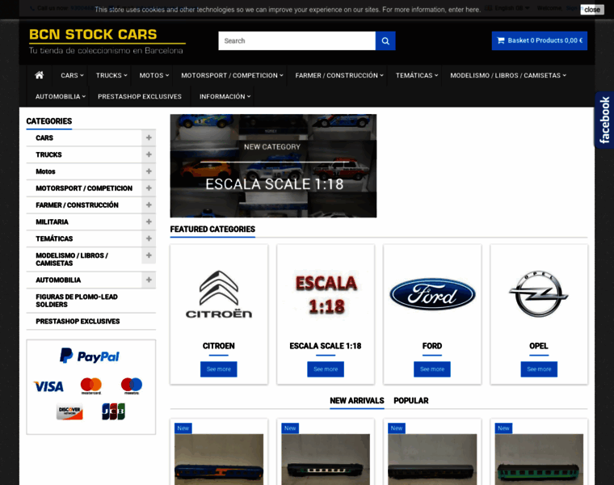Switch to NEW ARRIVALS tab

point(357,401)
